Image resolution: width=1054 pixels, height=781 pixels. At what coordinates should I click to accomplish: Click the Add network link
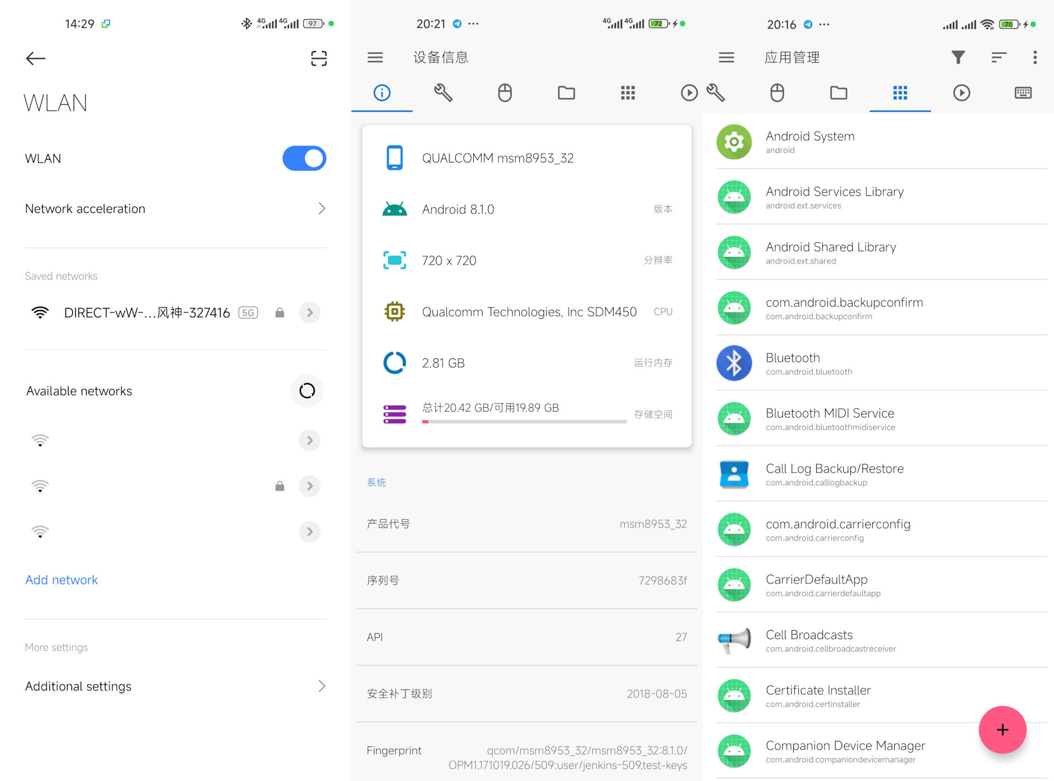pos(61,580)
